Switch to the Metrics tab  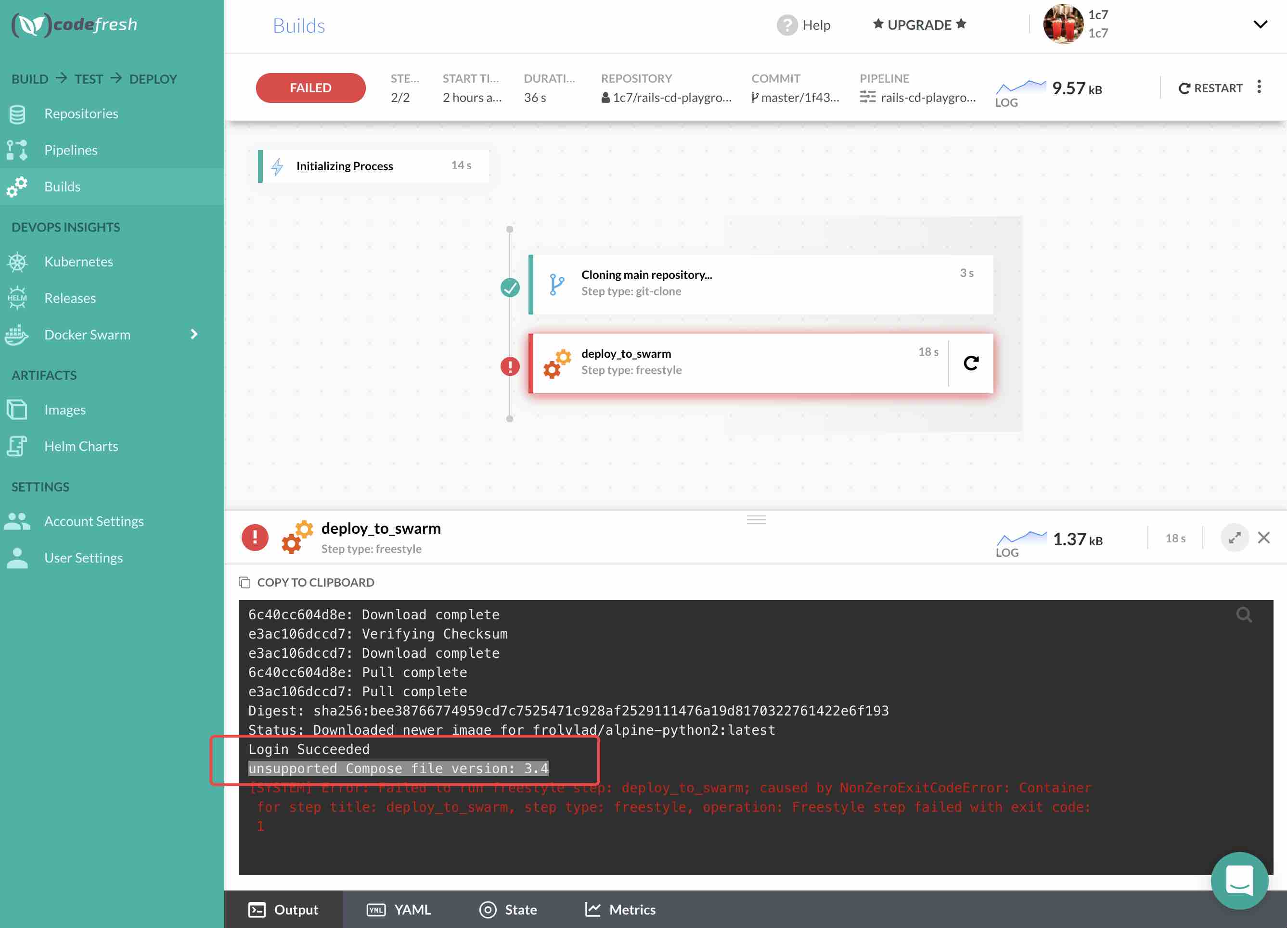tap(620, 909)
